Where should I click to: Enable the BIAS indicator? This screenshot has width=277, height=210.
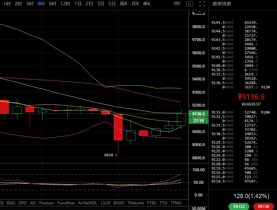tap(11, 203)
